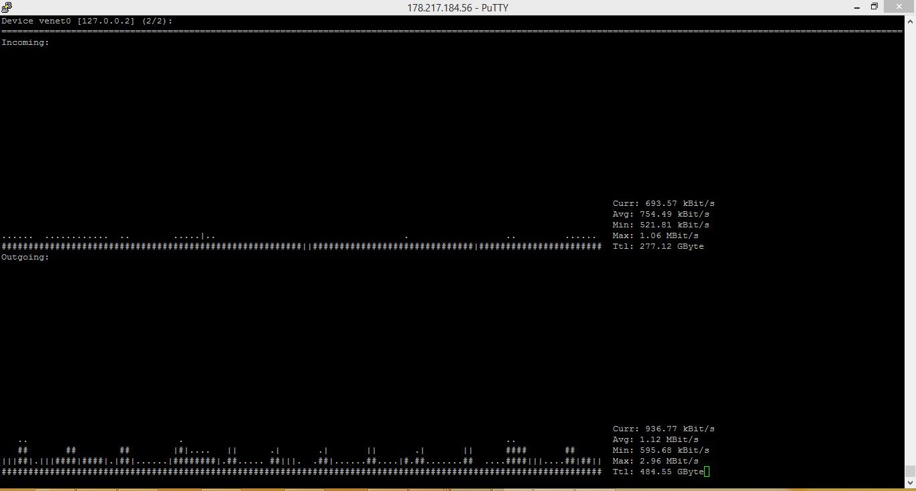Screen dimensions: 916x491
Task: Open the PuTTY system menu icon
Action: pyautogui.click(x=6, y=7)
